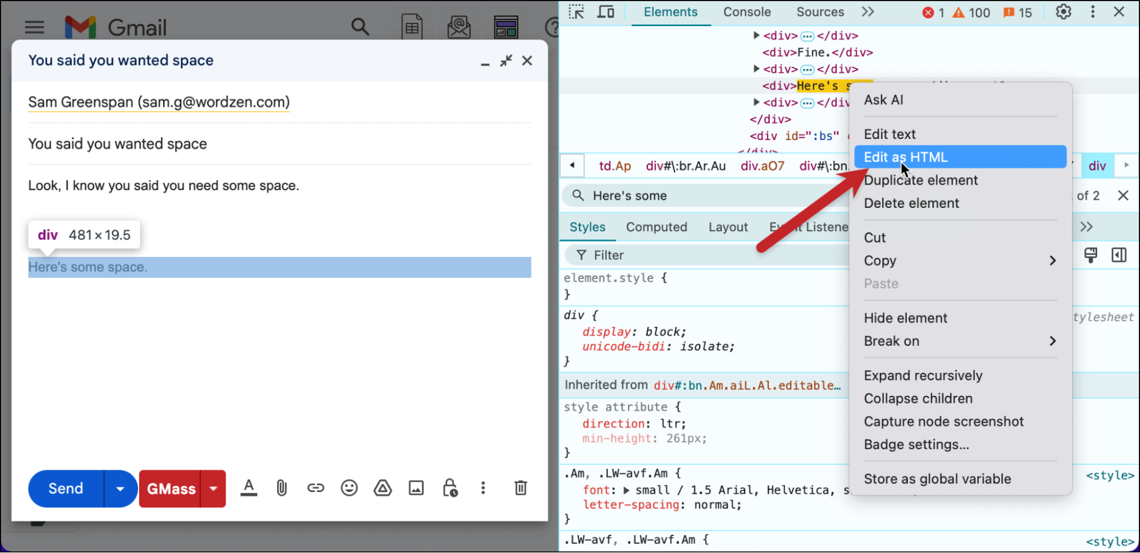Open the GMass dashboard layout icon in header
Viewport: 1140px width, 553px height.
506,26
